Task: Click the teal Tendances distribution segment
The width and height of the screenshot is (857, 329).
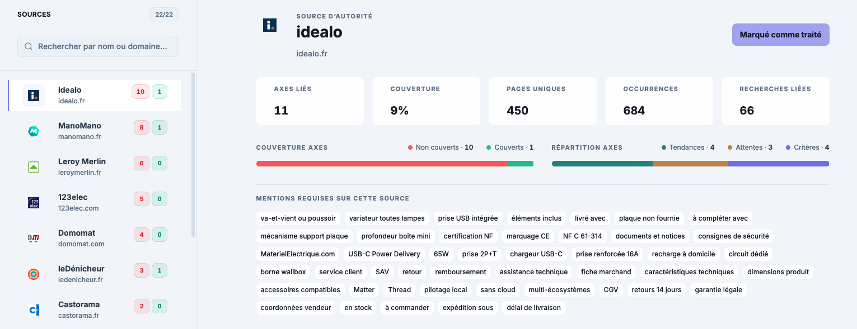Action: [x=602, y=164]
